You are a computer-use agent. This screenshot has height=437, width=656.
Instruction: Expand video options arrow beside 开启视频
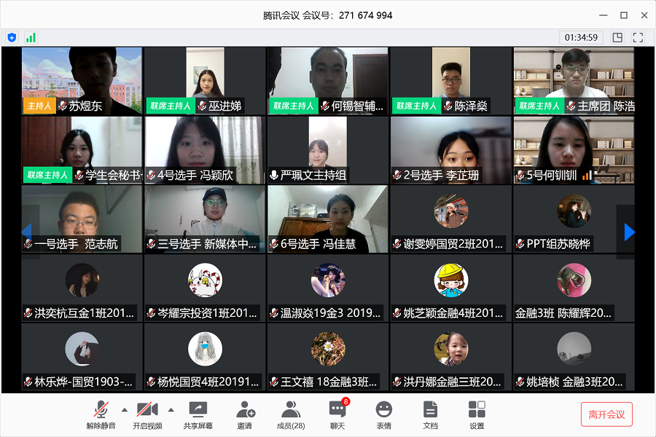tap(171, 409)
